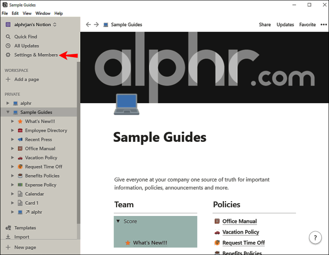The image size is (329, 255).
Task: Open the help question mark button
Action: 315,238
